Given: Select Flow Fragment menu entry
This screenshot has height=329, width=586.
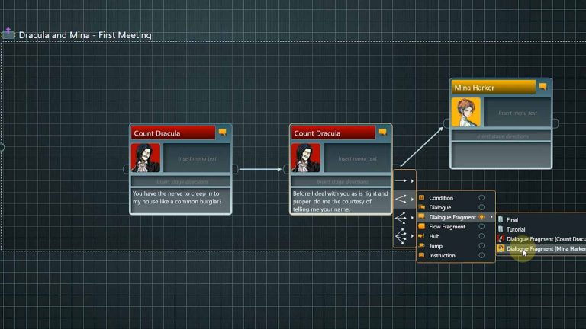Looking at the screenshot, I should 456,226.
